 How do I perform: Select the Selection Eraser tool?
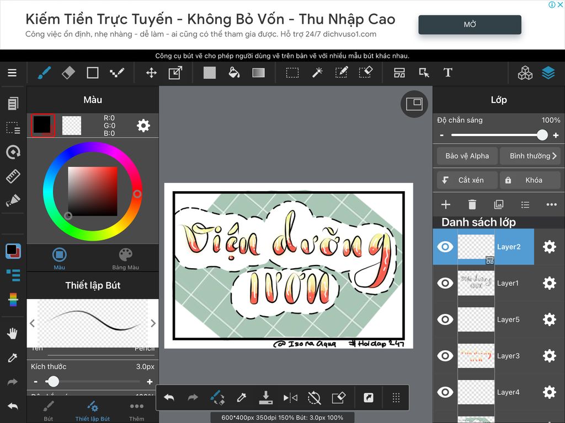tap(366, 72)
